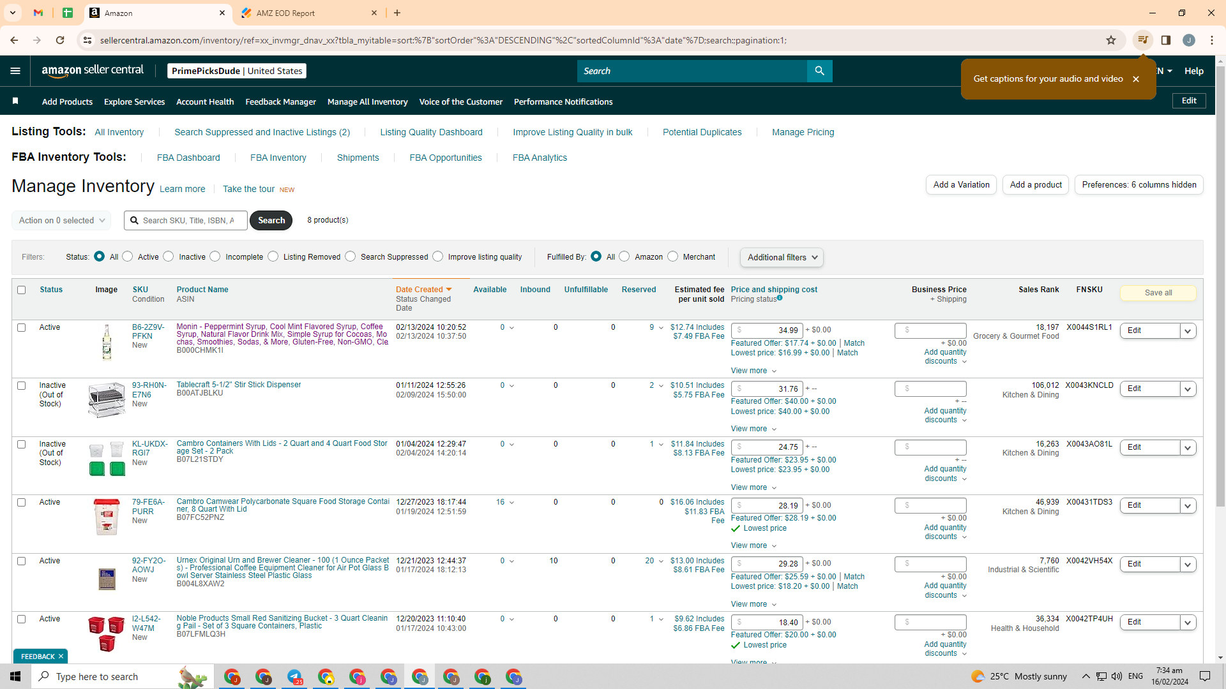Open Manage Pricing link
Image resolution: width=1226 pixels, height=689 pixels.
click(803, 132)
